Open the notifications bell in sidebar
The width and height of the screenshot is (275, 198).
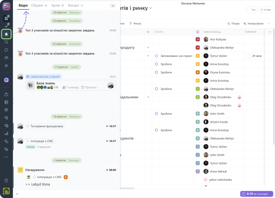(6, 34)
